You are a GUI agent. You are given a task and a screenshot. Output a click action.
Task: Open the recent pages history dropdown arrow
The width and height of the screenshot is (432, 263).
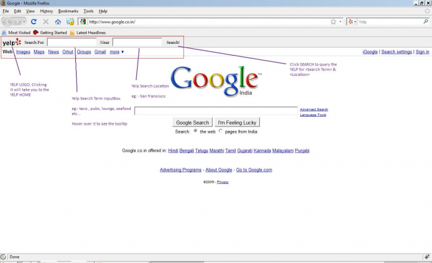click(24, 22)
